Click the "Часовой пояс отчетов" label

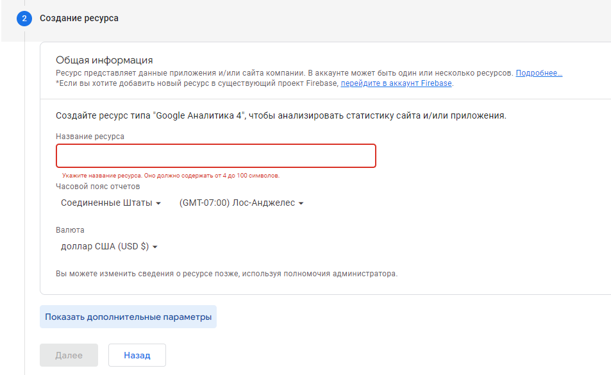tap(97, 187)
